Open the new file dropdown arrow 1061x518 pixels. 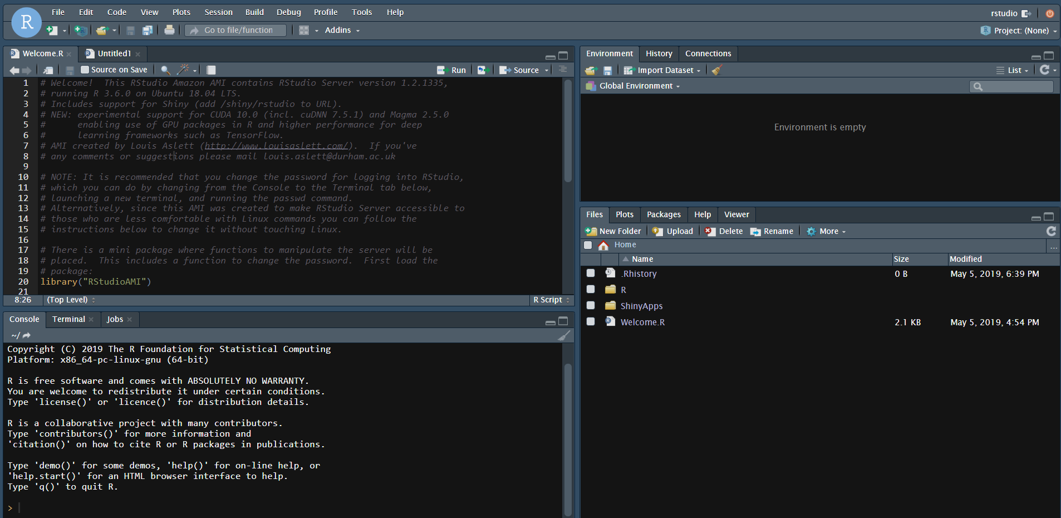pyautogui.click(x=65, y=31)
